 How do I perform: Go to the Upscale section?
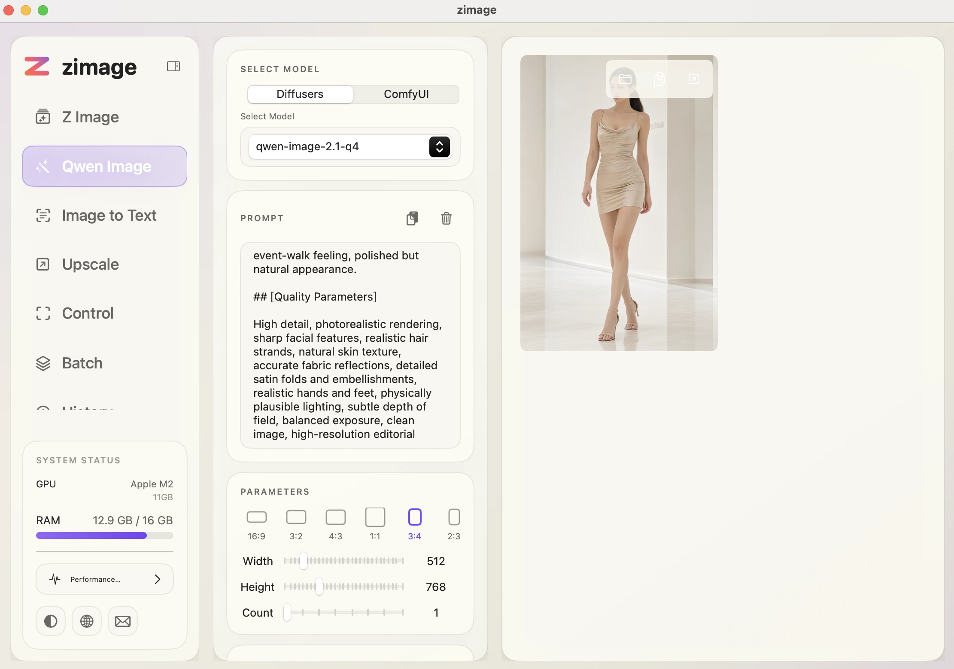(104, 264)
